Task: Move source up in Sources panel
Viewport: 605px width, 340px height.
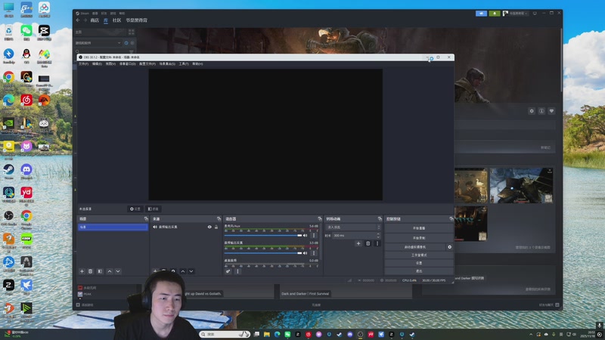Action: (183, 271)
